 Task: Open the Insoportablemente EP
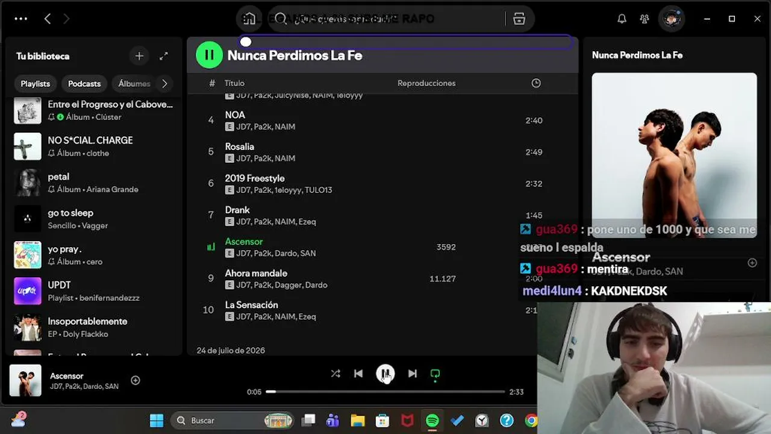pos(95,327)
